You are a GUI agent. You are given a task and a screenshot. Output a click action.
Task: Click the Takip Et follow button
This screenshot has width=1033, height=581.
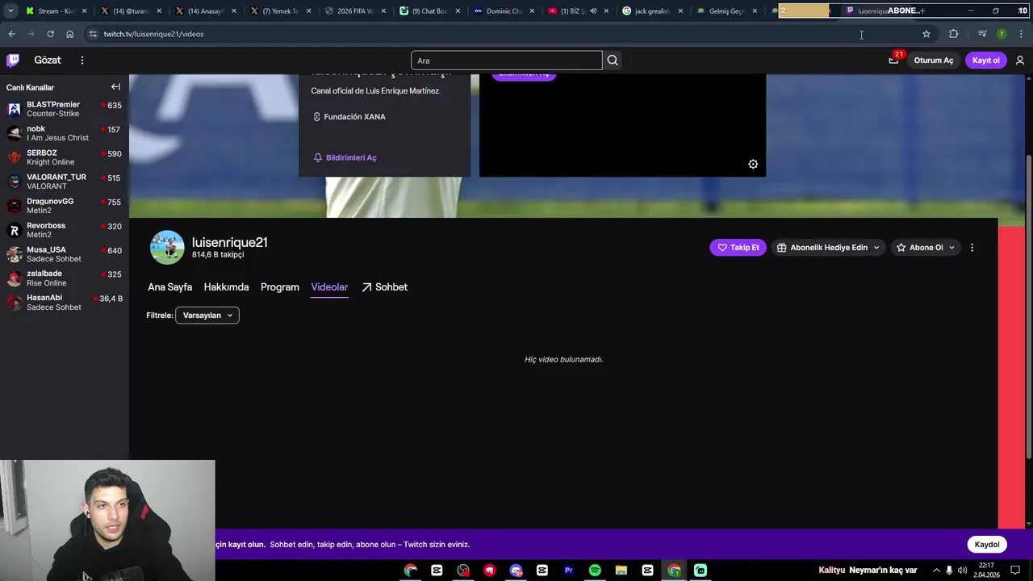(738, 248)
